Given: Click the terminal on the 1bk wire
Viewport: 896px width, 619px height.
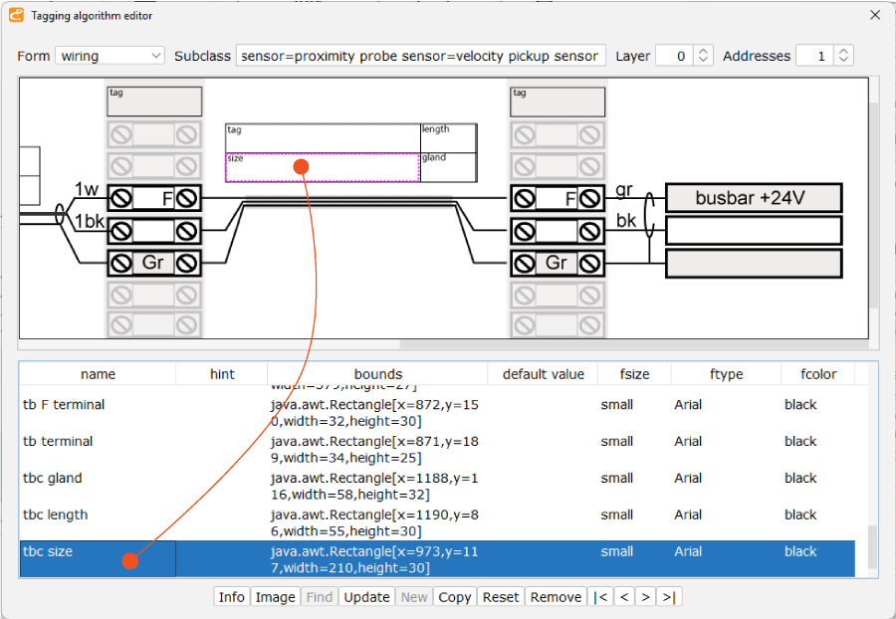Looking at the screenshot, I should tap(154, 231).
